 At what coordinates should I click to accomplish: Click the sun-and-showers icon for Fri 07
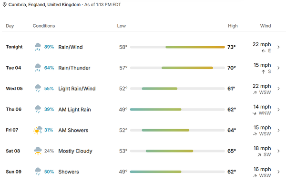point(38,130)
